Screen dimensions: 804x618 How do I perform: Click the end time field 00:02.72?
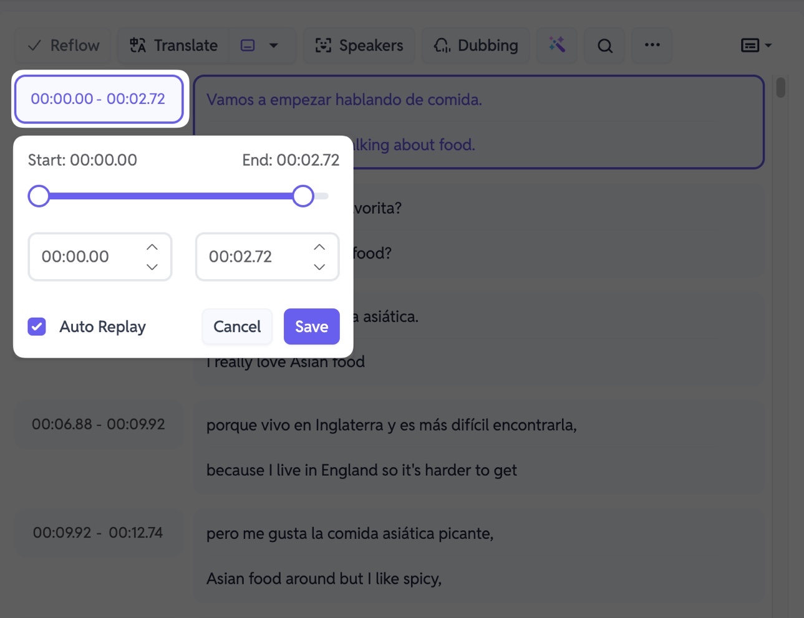(267, 257)
